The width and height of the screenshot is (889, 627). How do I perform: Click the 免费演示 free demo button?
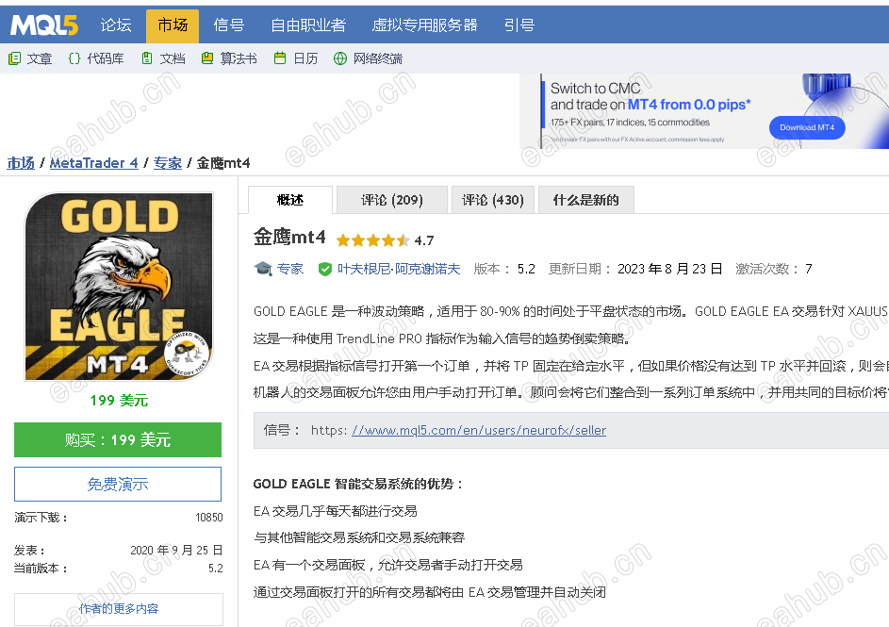point(118,484)
